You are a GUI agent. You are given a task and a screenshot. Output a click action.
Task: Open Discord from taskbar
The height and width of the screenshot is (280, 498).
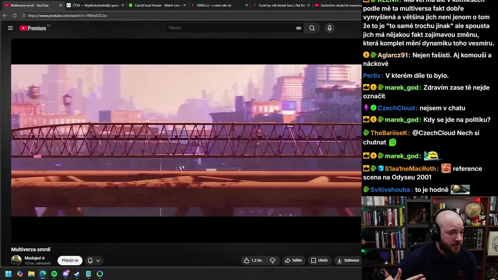pyautogui.click(x=66, y=274)
